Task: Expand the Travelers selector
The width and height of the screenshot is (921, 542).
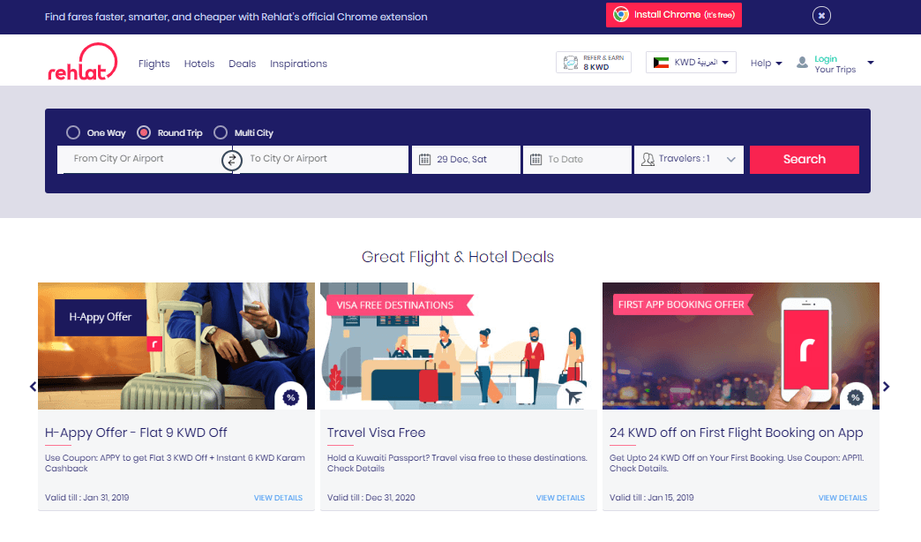Action: tap(689, 160)
